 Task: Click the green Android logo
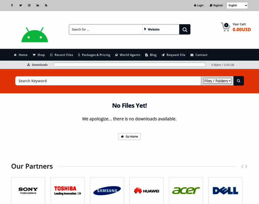35,35
